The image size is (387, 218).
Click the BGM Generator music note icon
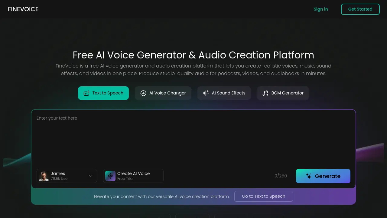[265, 93]
